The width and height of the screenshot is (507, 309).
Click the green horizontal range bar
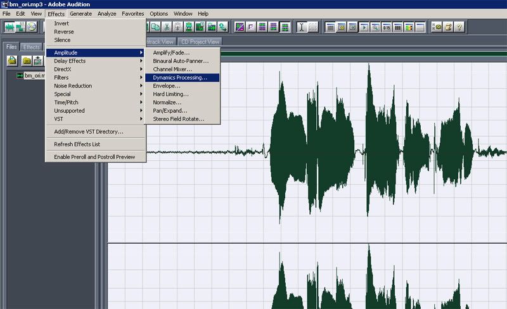click(x=364, y=54)
